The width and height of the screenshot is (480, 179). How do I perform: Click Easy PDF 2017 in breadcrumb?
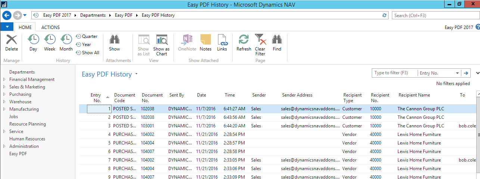pyautogui.click(x=58, y=15)
